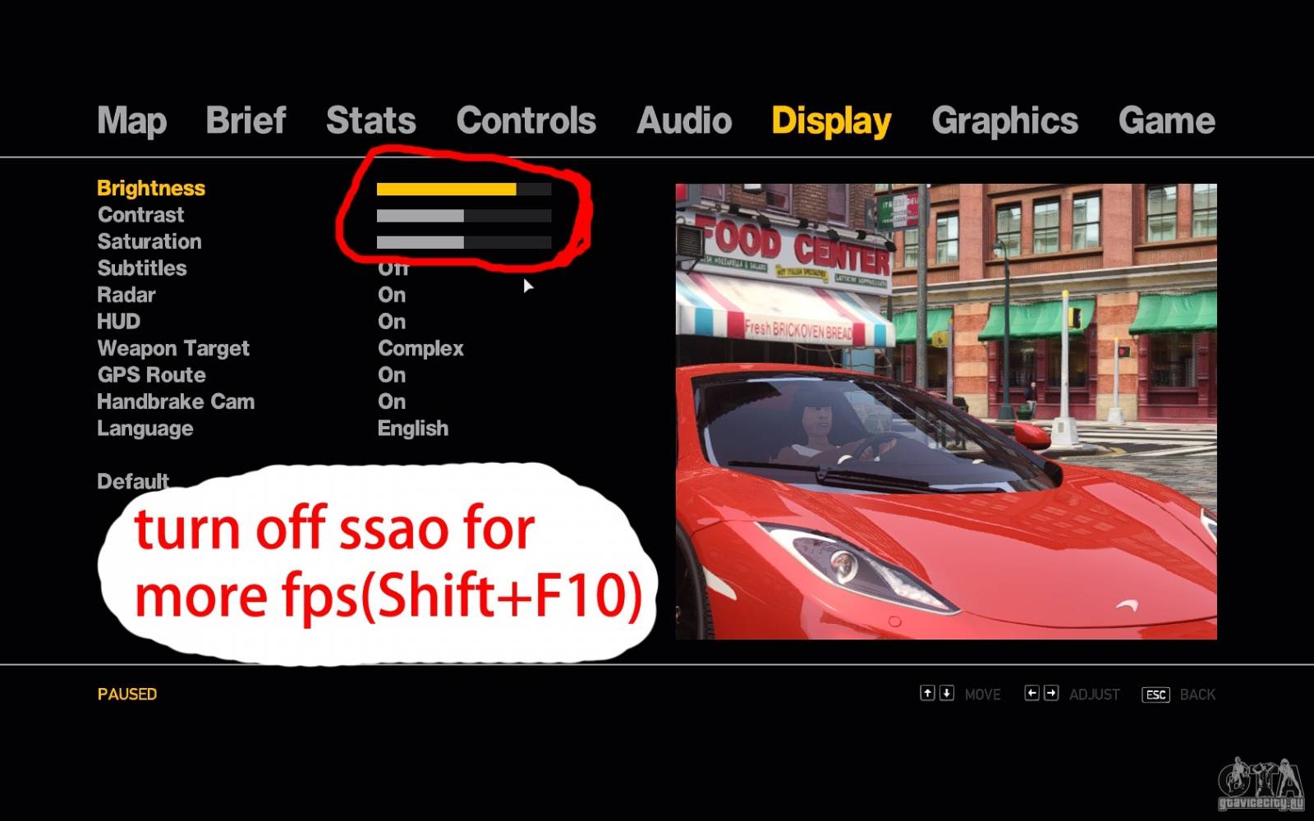
Task: Change the Language English value
Action: pyautogui.click(x=413, y=429)
